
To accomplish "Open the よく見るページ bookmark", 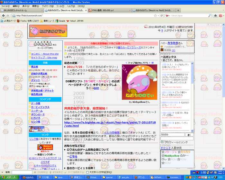I will [x=8, y=21].
